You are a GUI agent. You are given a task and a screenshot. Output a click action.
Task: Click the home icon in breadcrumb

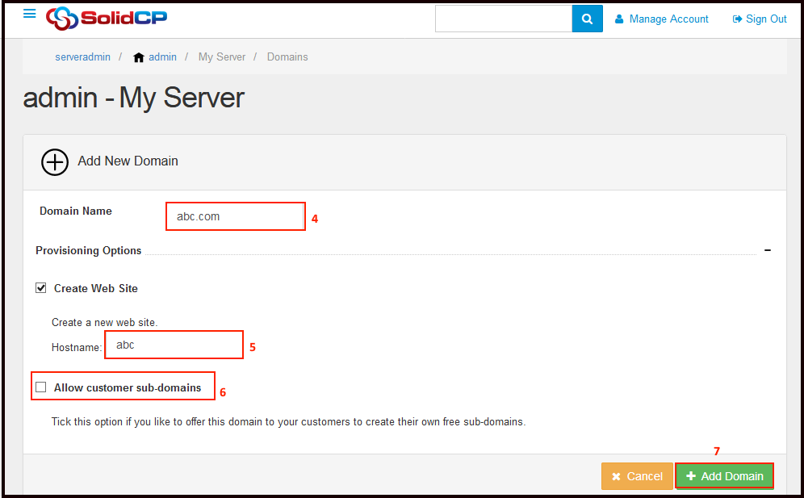pyautogui.click(x=139, y=57)
